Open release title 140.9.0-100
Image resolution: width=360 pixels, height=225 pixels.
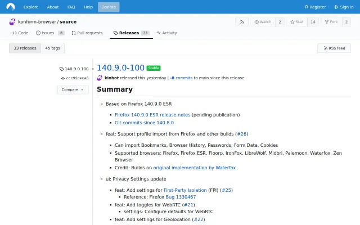tap(120, 67)
